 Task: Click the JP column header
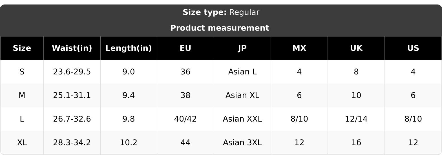pyautogui.click(x=242, y=48)
